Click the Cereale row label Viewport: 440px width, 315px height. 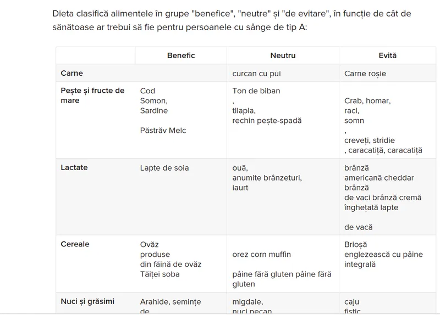pyautogui.click(x=75, y=244)
